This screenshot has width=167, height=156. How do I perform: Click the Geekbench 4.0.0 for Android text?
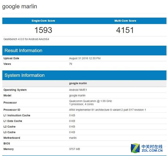click(x=26, y=39)
